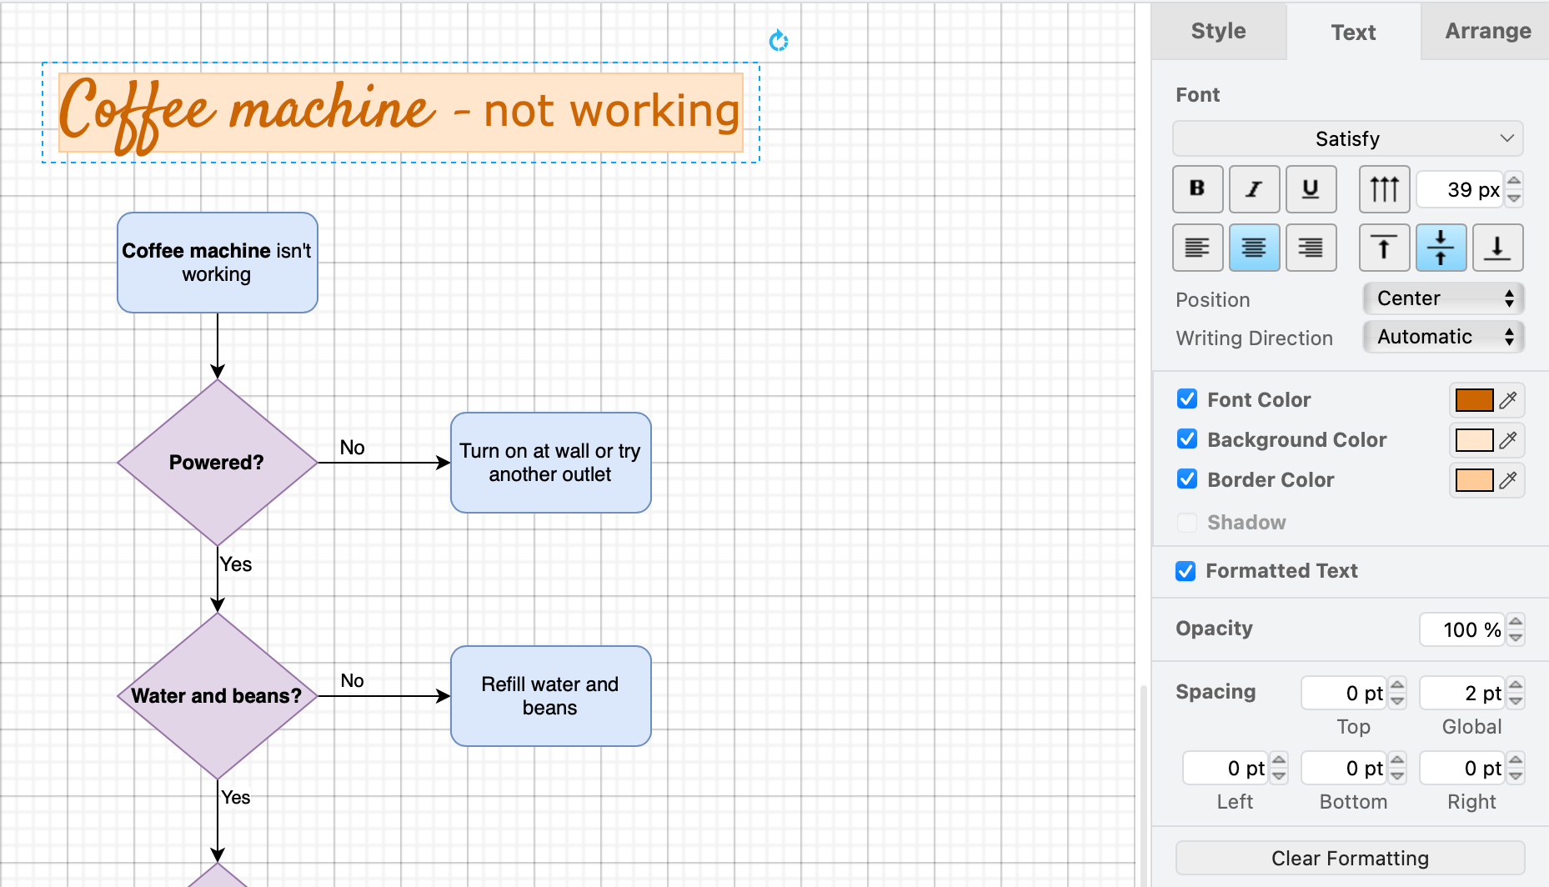Uncheck the Font Color checkbox

[1187, 399]
